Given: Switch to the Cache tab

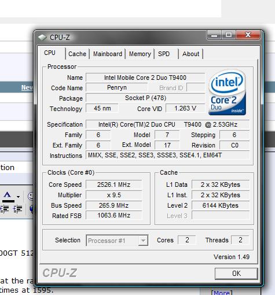Looking at the screenshot, I should tap(77, 54).
